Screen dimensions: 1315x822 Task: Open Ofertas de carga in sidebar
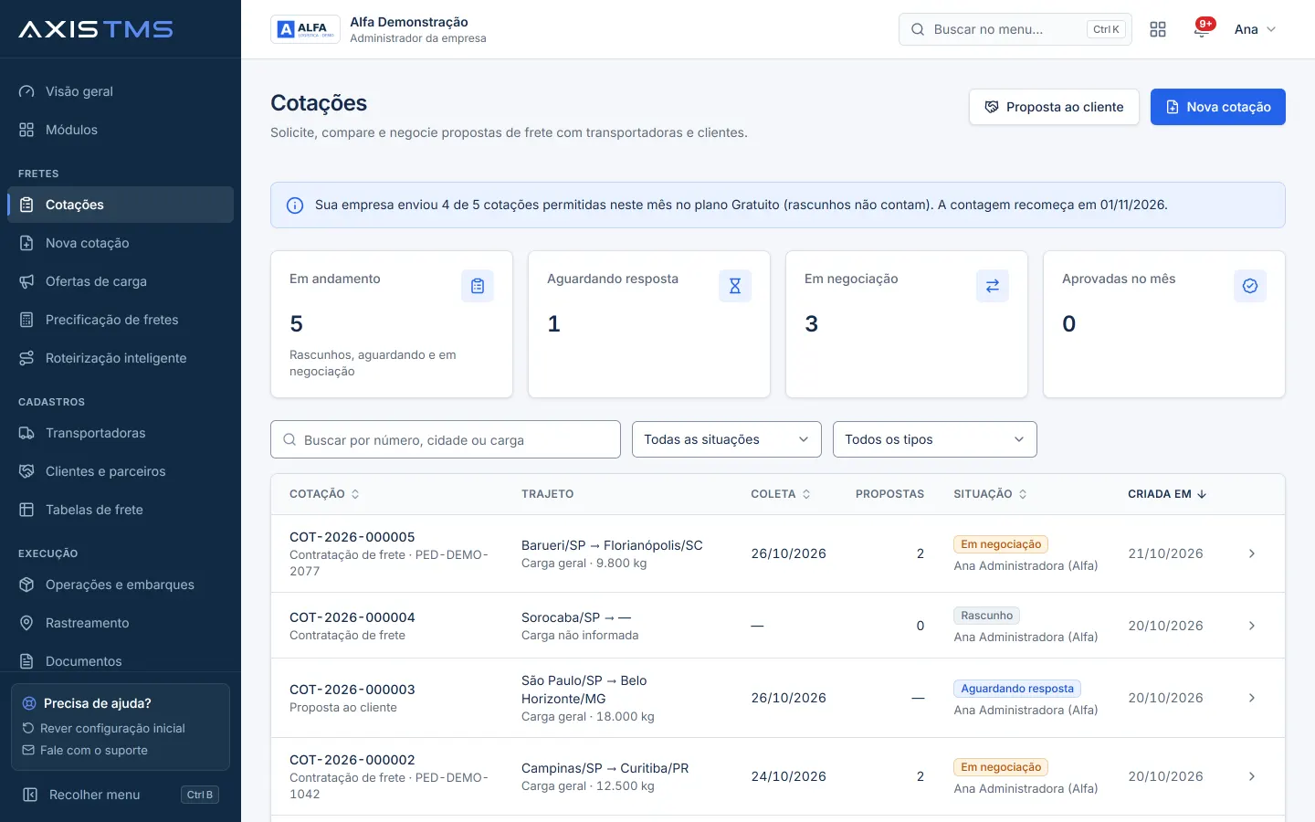[x=121, y=281]
